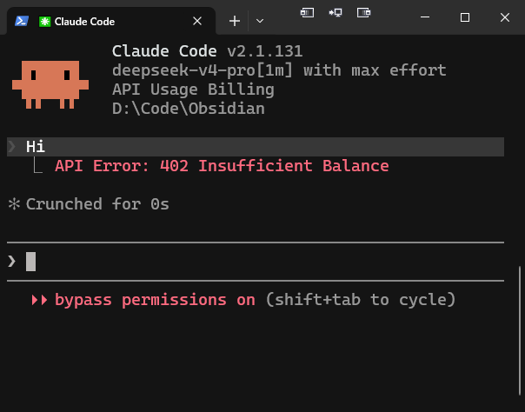Click the asterisk beside Crunched for 0s
This screenshot has width=525, height=412.
coord(14,203)
